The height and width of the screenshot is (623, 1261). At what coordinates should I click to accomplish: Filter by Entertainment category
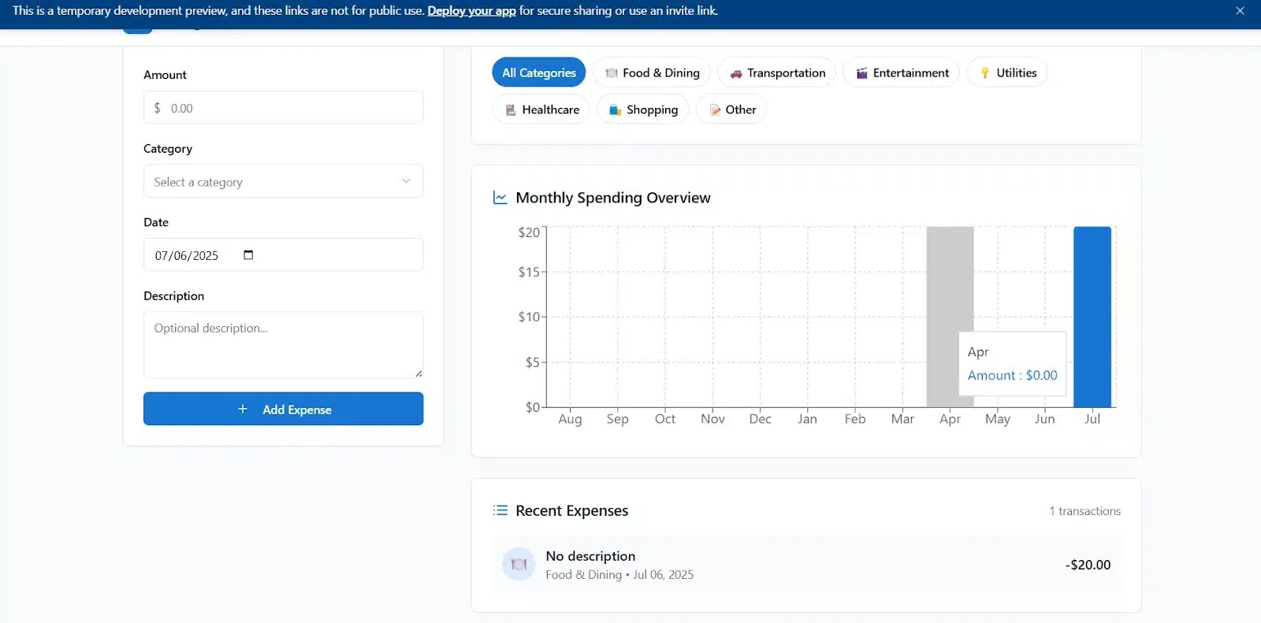coord(902,72)
